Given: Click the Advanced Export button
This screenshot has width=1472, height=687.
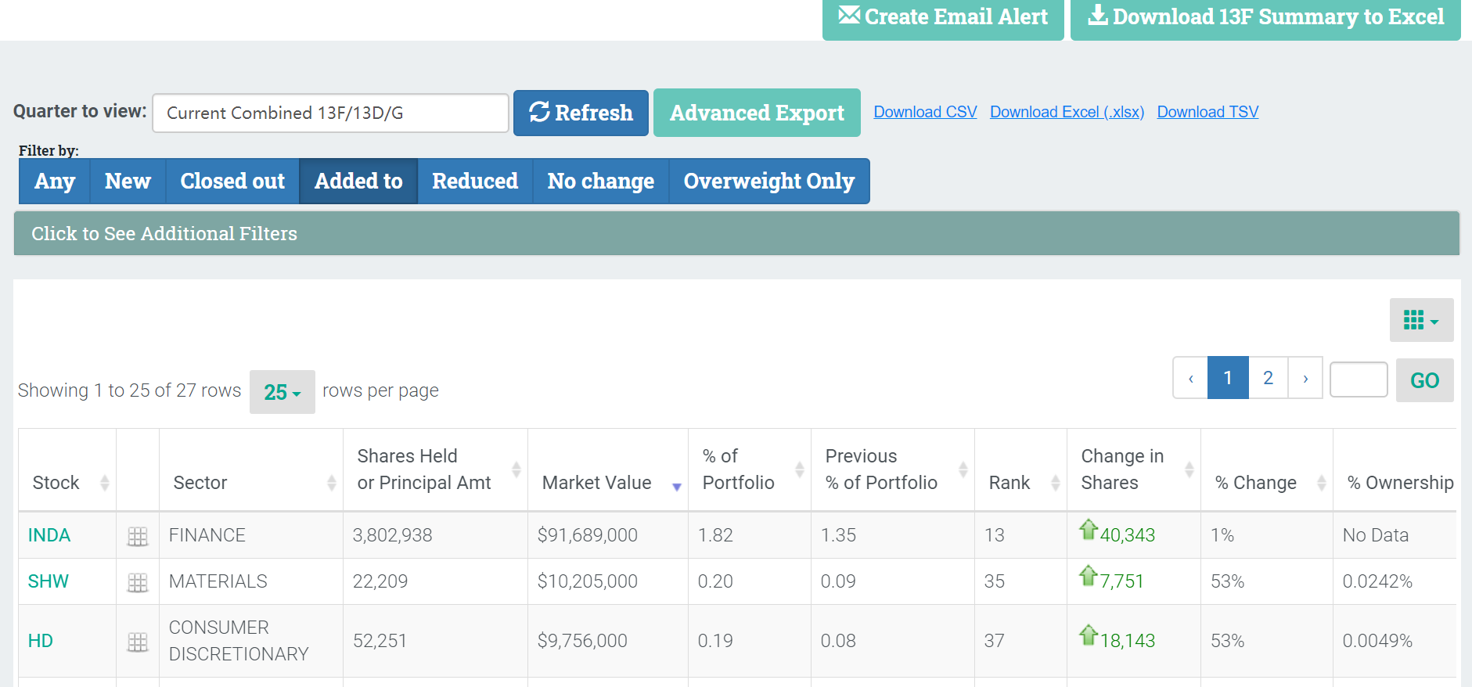Looking at the screenshot, I should pos(757,113).
